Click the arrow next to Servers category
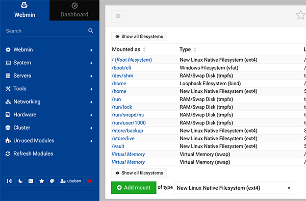306x201 pixels. 91,76
